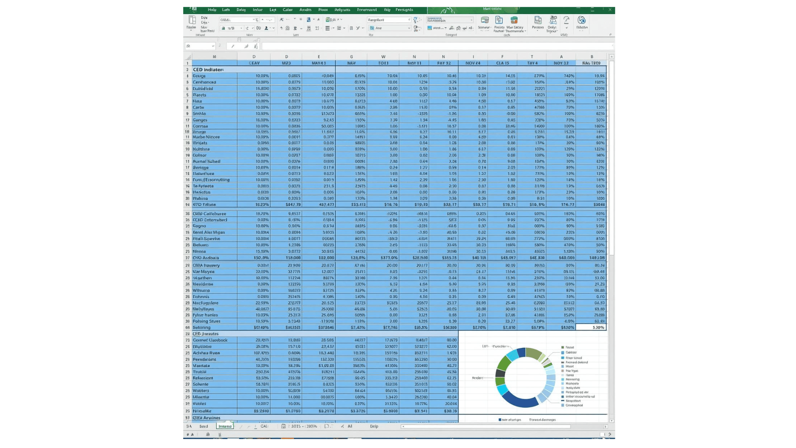Click the Paste clipboard icon
This screenshot has width=796, height=448.
[x=192, y=20]
